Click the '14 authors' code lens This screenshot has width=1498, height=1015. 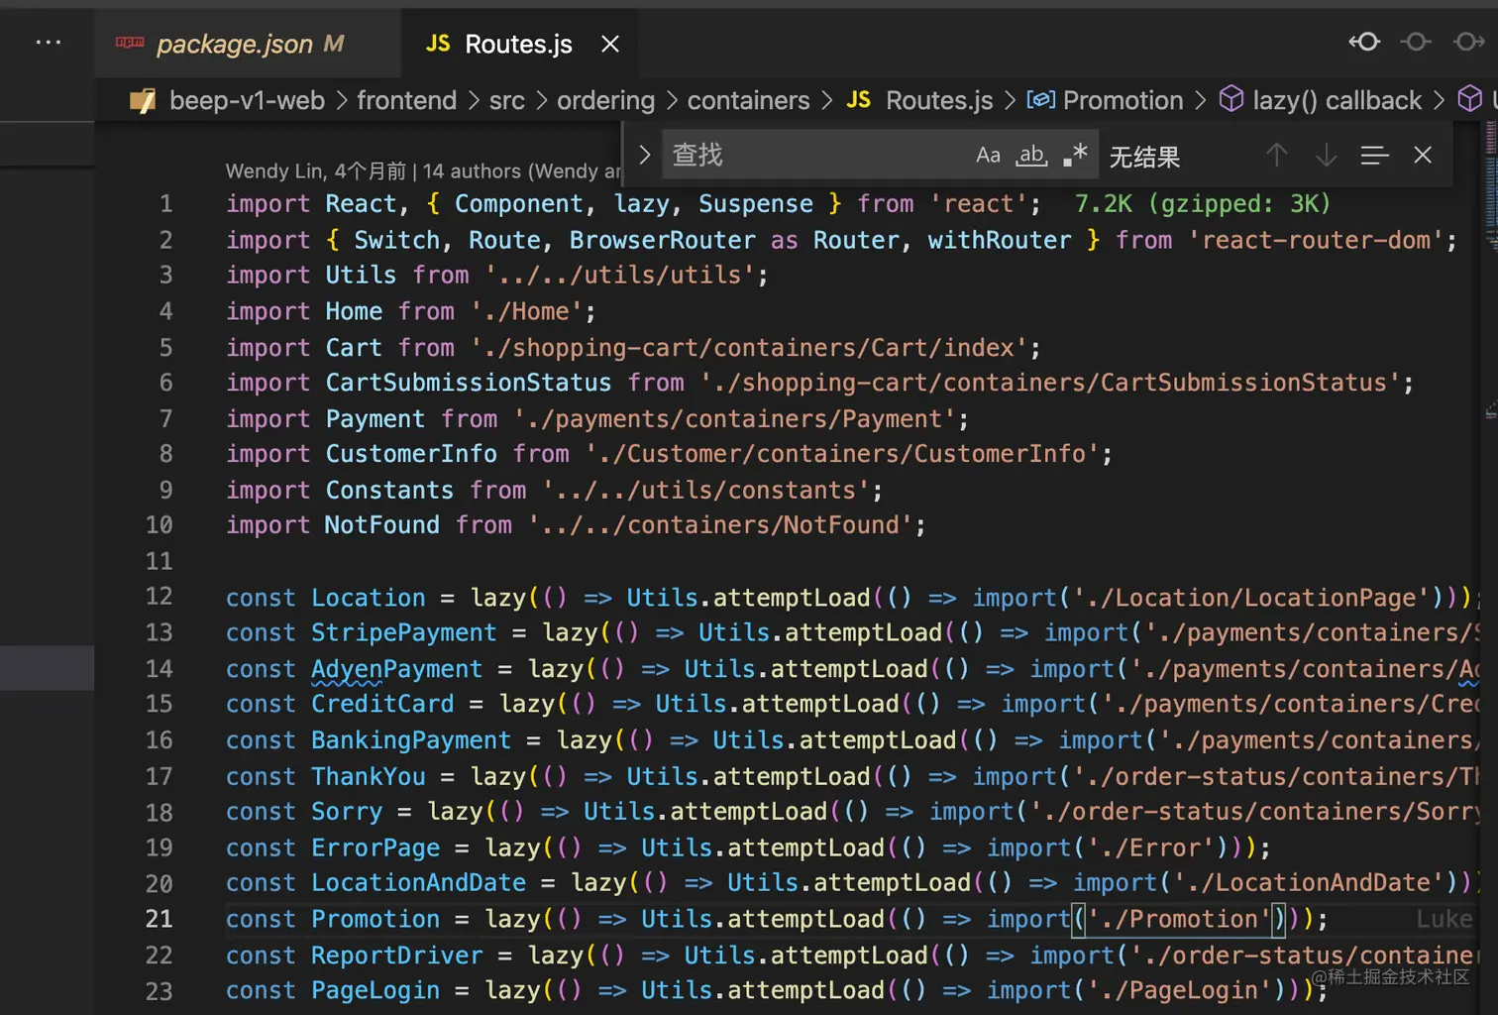point(472,170)
